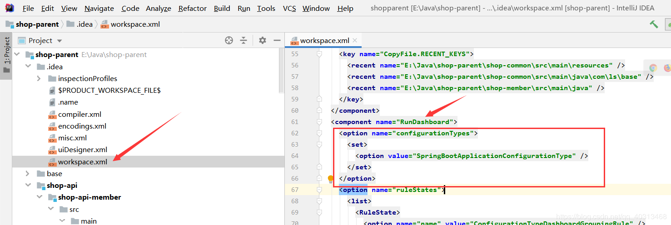
Task: Click .idea breadcrumb in navigation bar
Action: click(x=80, y=24)
